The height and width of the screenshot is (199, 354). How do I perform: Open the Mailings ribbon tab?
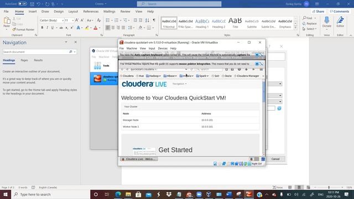tap(110, 11)
